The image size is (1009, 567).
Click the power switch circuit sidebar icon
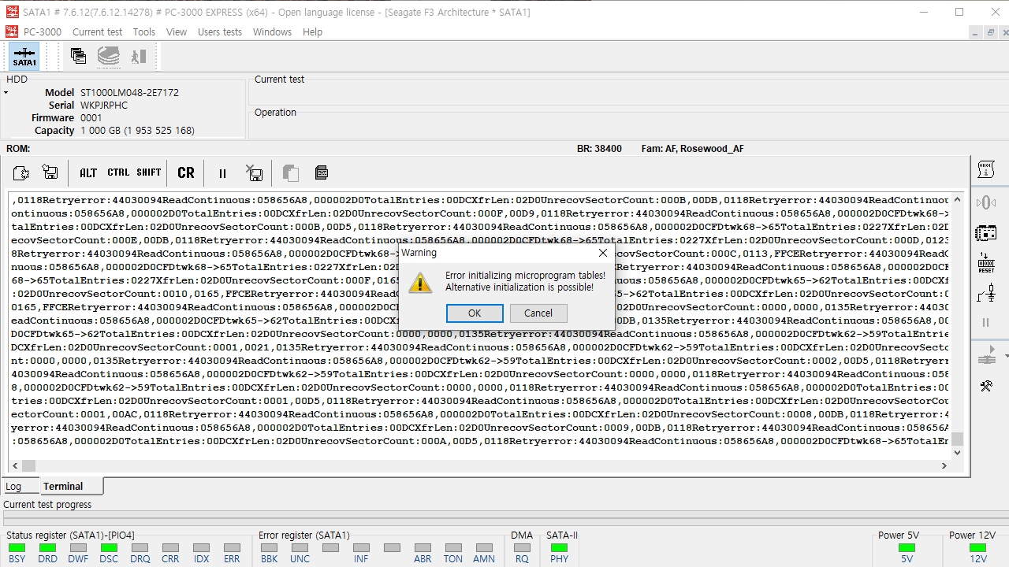[986, 294]
